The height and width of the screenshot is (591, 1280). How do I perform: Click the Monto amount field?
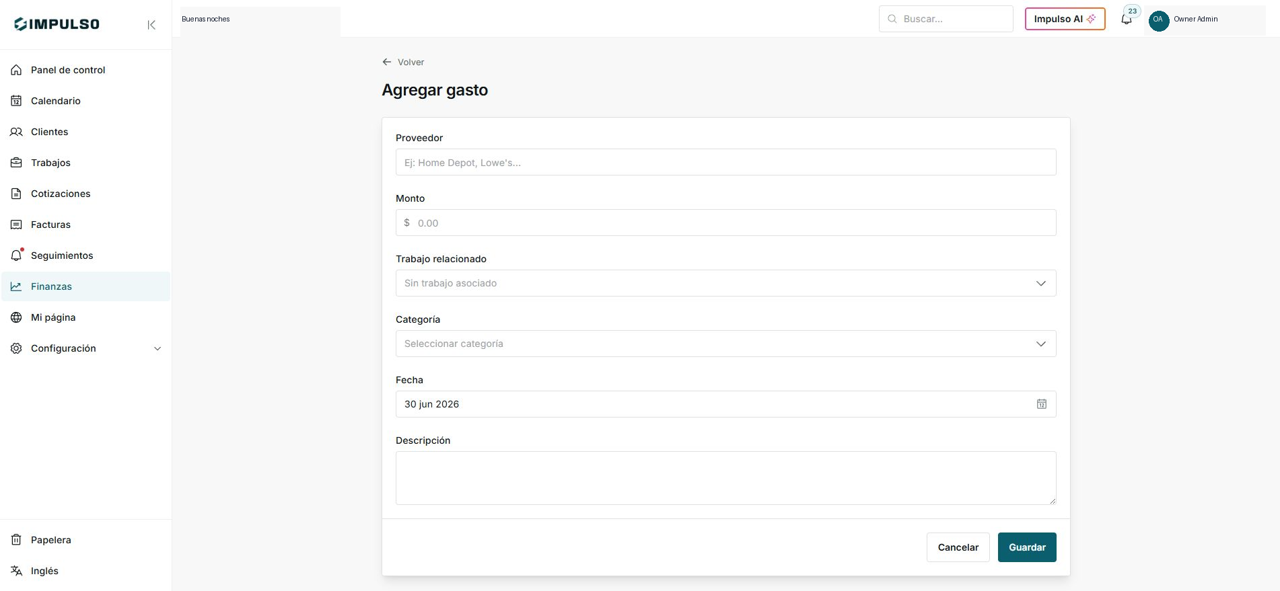(x=725, y=223)
